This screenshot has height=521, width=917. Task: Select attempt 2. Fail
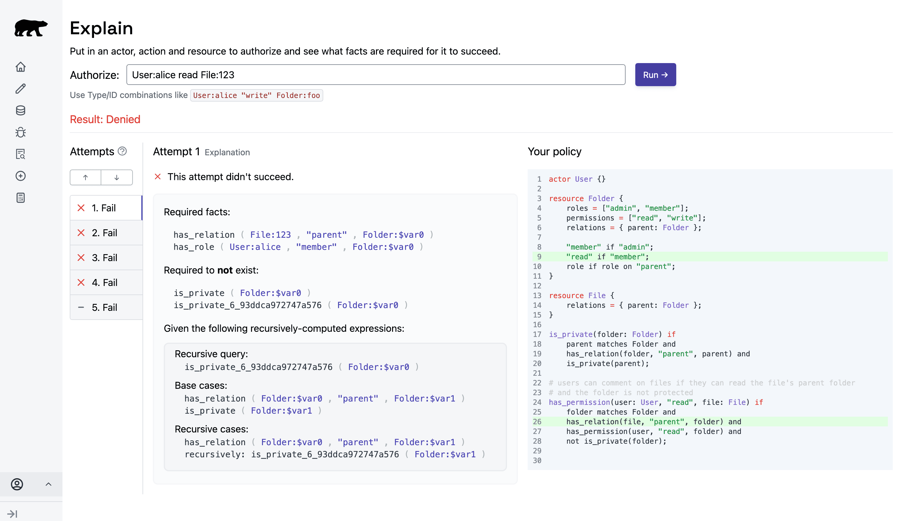coord(106,233)
